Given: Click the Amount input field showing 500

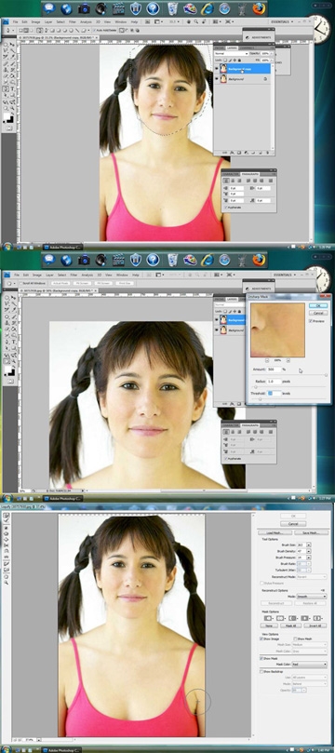Looking at the screenshot, I should click(274, 369).
